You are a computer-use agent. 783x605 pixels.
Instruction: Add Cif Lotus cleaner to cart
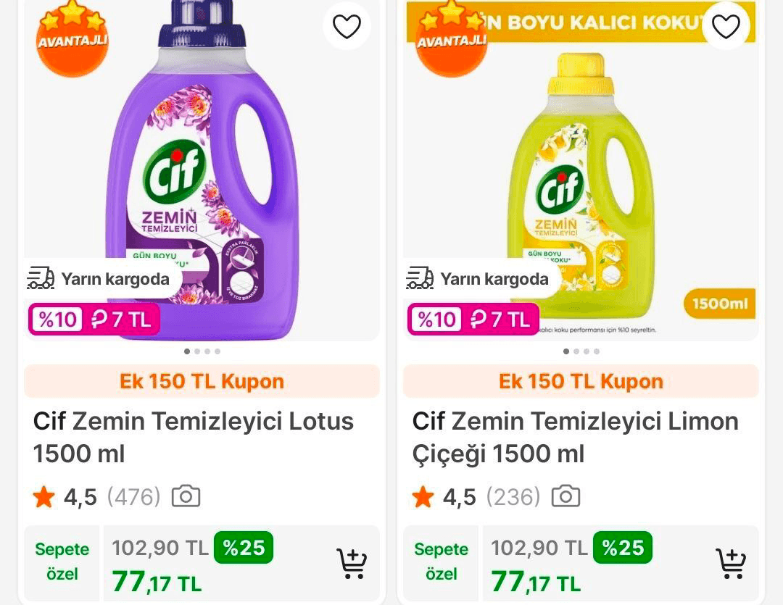pyautogui.click(x=352, y=564)
